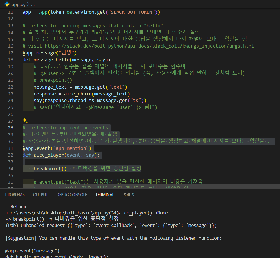Open the slack.dev bolt-python docs link

pos(149,46)
